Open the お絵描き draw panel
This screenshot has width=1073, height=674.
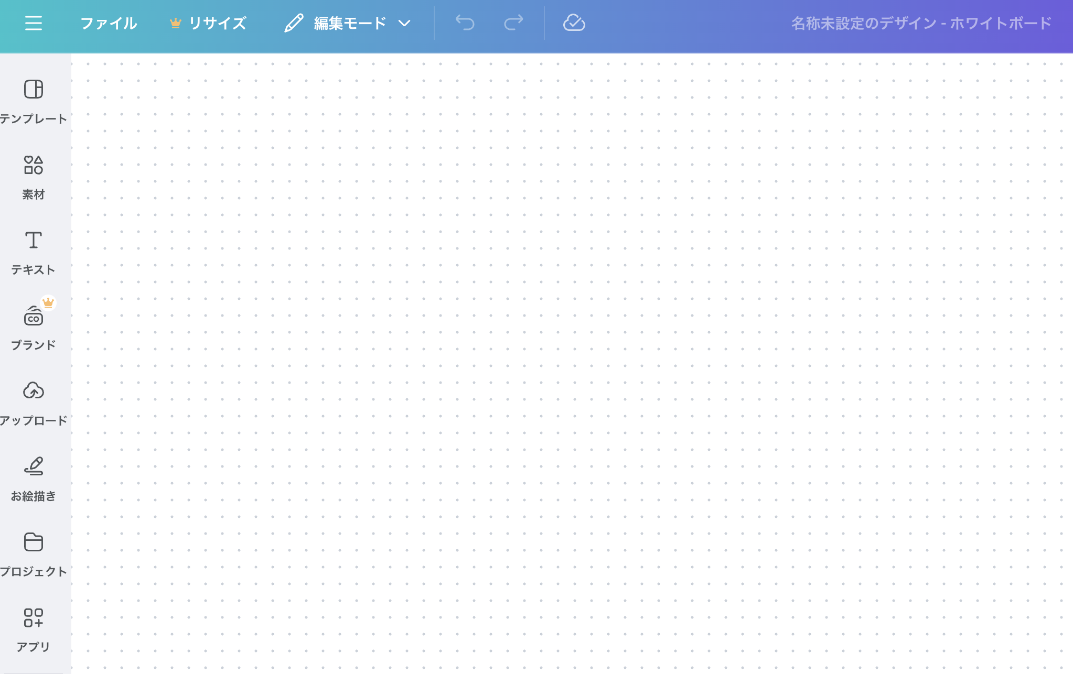click(x=34, y=479)
